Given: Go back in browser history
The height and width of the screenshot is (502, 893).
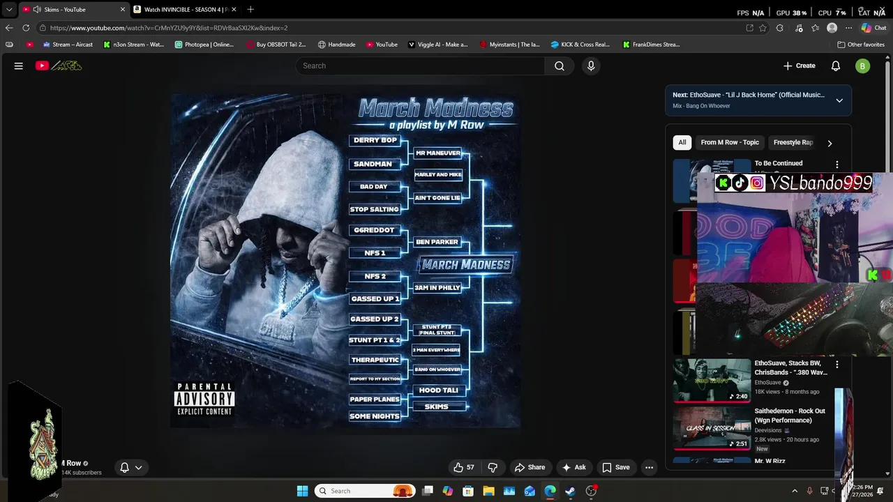Looking at the screenshot, I should click(x=8, y=28).
